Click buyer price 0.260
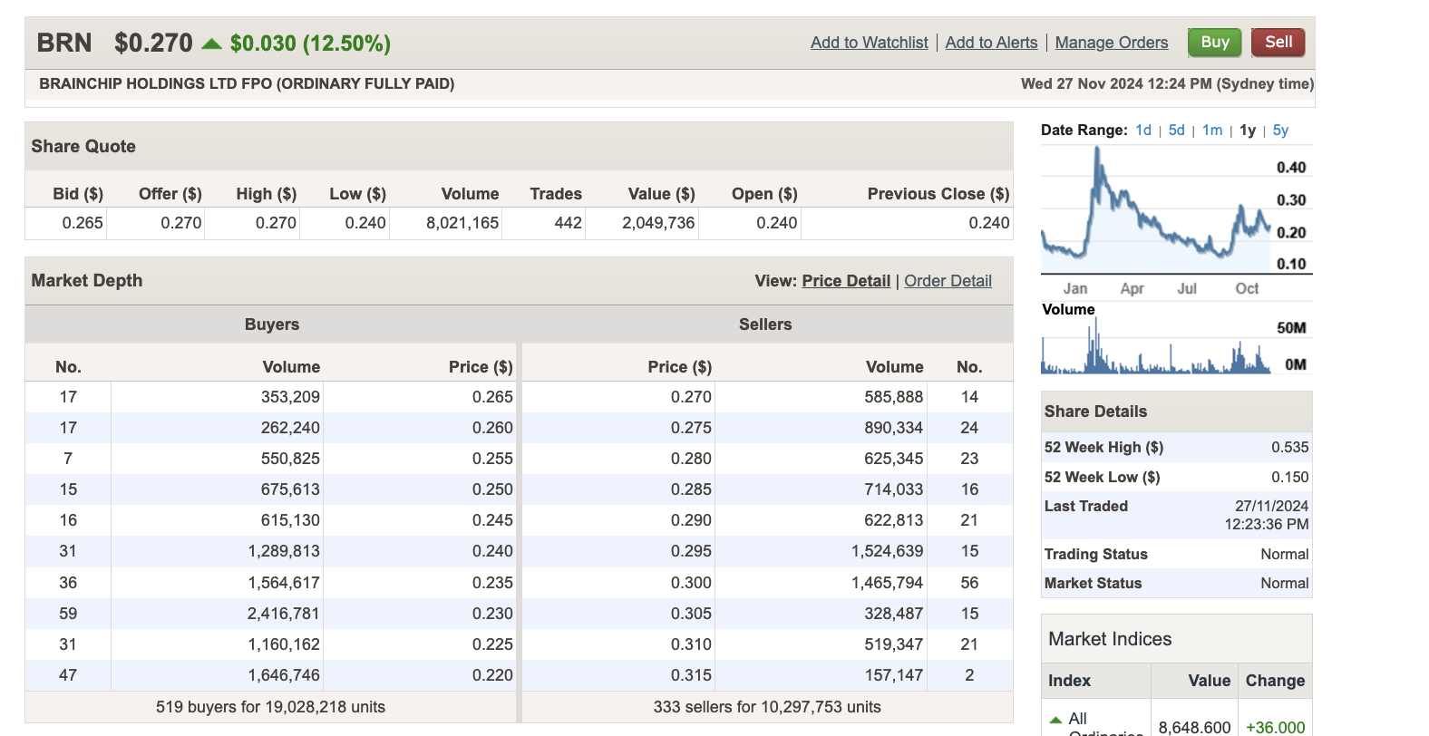 (x=492, y=428)
